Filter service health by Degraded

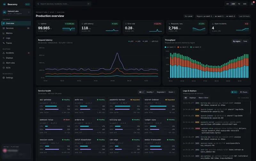click(x=161, y=92)
